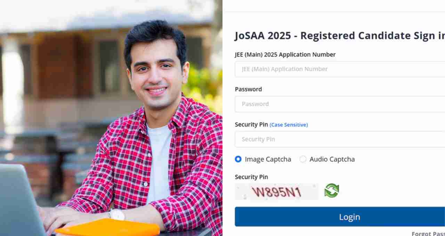Click the Audio Captcha label text

click(332, 159)
